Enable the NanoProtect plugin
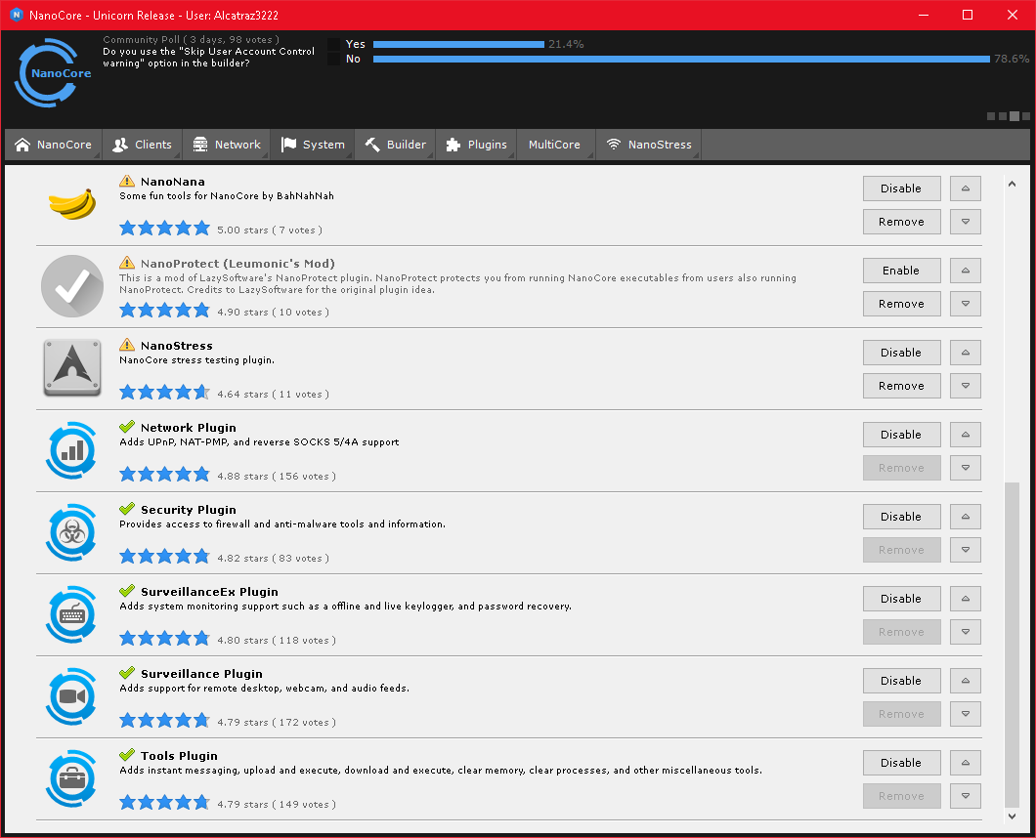This screenshot has height=838, width=1036. (901, 271)
